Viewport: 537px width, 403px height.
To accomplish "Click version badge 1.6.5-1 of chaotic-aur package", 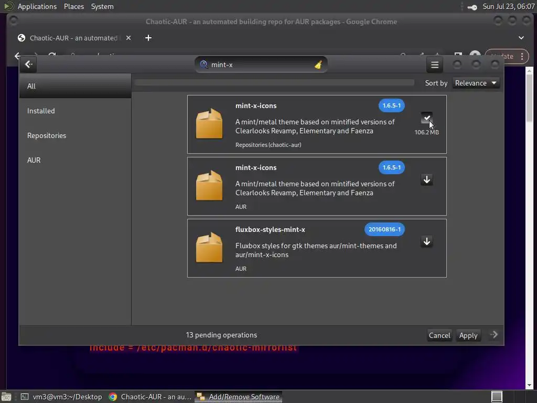I will (391, 105).
